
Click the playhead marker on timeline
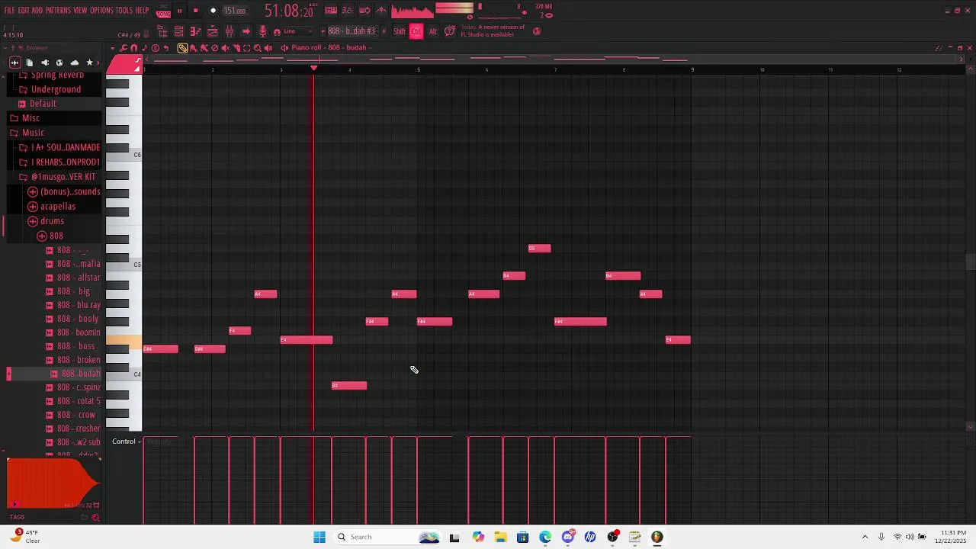(313, 69)
